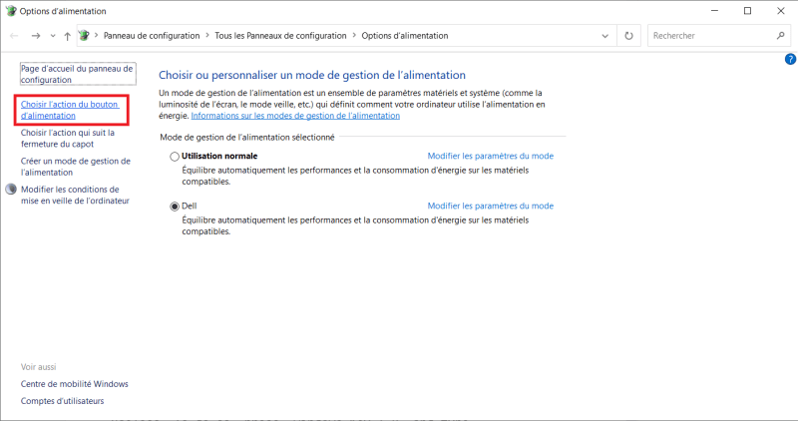The width and height of the screenshot is (798, 421).
Task: Expand chevron after Tous les Panneaux de configuration
Action: [x=354, y=36]
